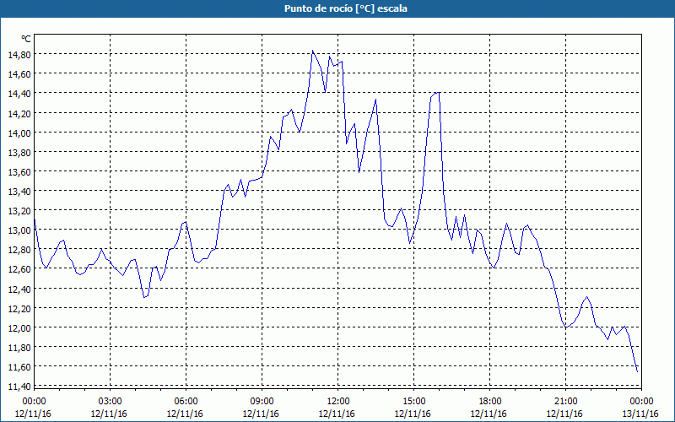Select the 13,20 y-axis value
Image resolution: width=675 pixels, height=422 pixels.
[x=19, y=210]
